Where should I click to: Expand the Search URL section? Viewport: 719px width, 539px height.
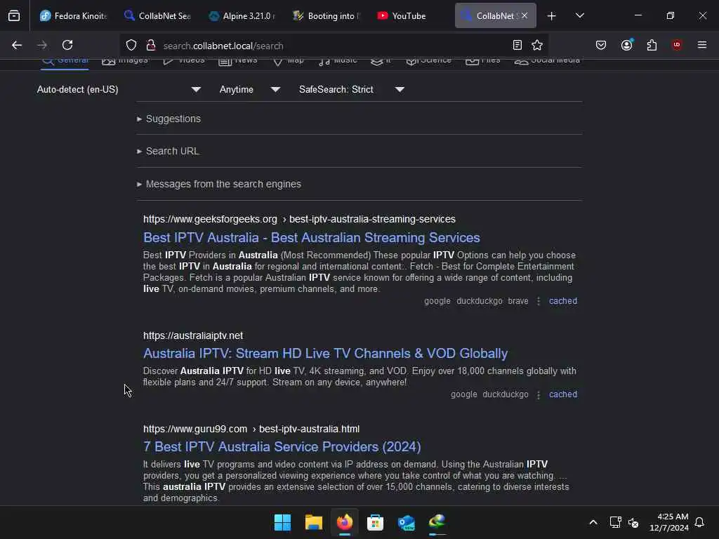(x=168, y=152)
